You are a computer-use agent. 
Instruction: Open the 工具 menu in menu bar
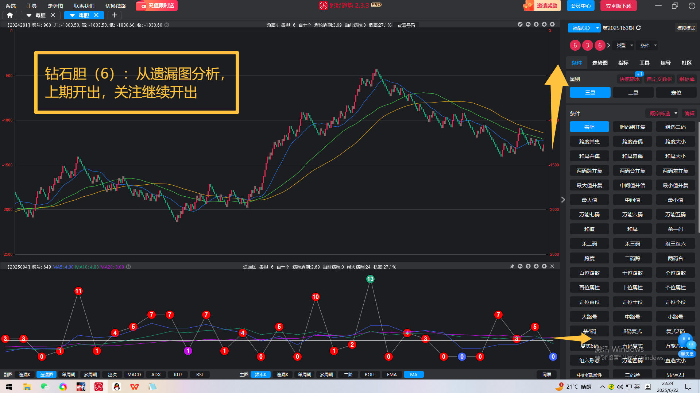[32, 5]
